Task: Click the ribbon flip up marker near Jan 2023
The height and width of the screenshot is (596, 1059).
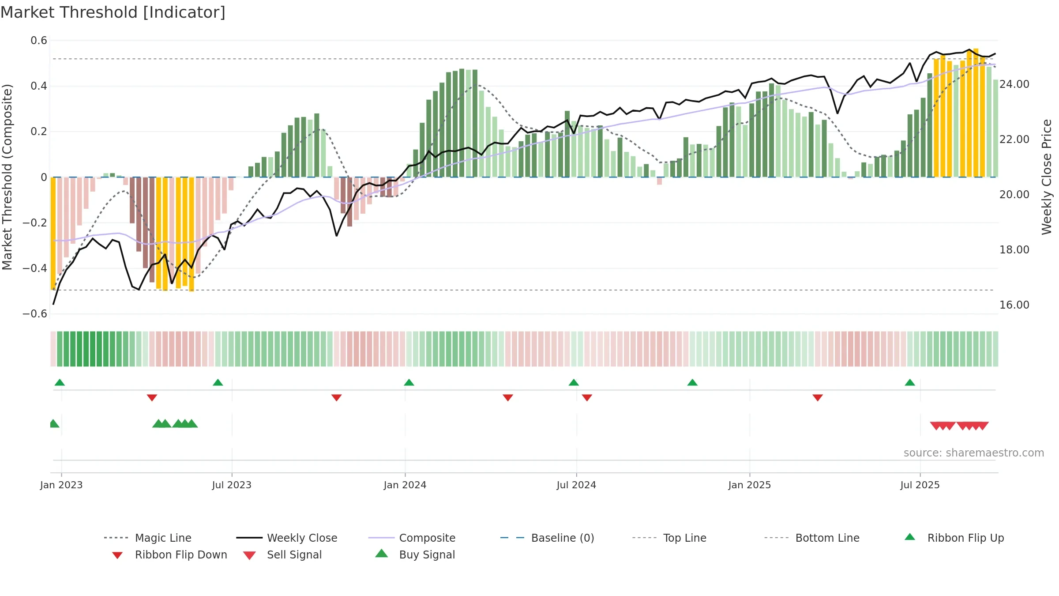Action: [60, 382]
